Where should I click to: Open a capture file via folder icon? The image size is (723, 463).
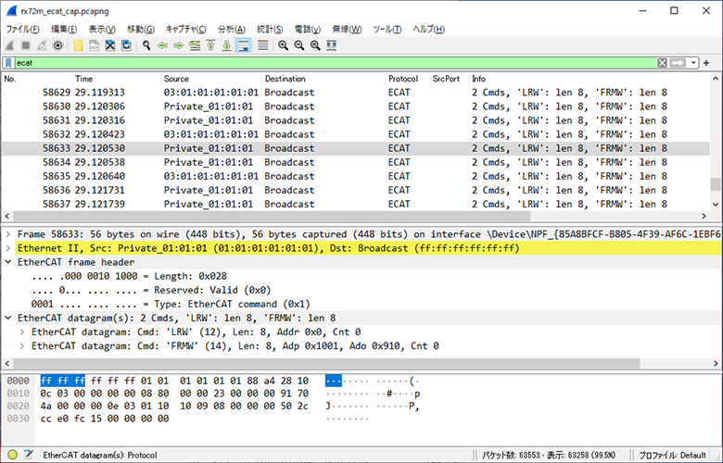[79, 45]
